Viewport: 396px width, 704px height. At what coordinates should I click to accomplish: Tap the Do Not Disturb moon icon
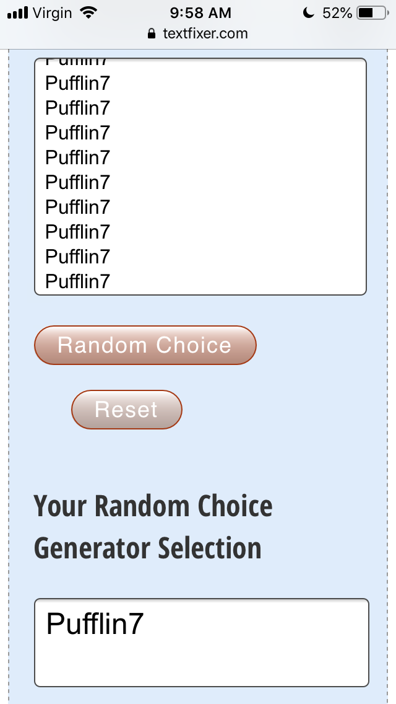click(x=308, y=13)
